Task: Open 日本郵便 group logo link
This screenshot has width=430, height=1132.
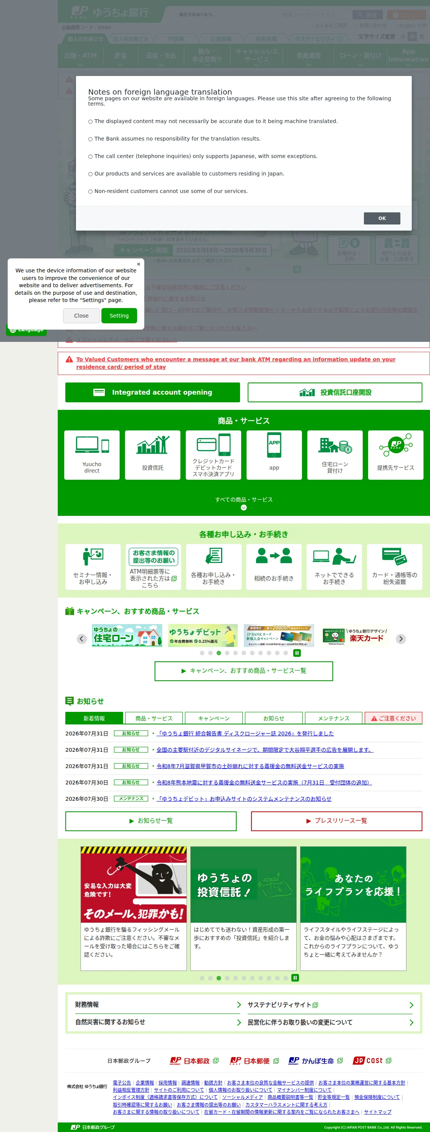Action: point(254,1061)
